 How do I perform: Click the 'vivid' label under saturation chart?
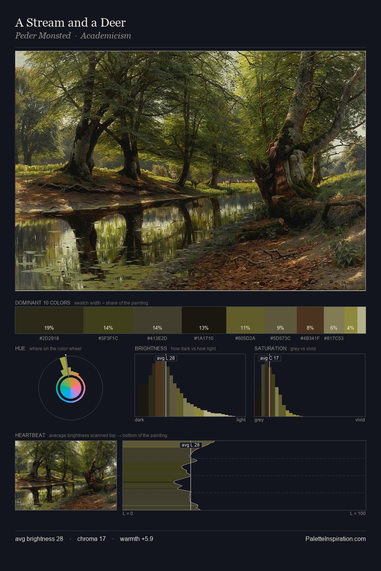tap(360, 420)
